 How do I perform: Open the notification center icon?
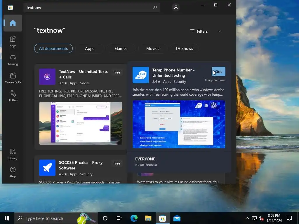(x=289, y=218)
